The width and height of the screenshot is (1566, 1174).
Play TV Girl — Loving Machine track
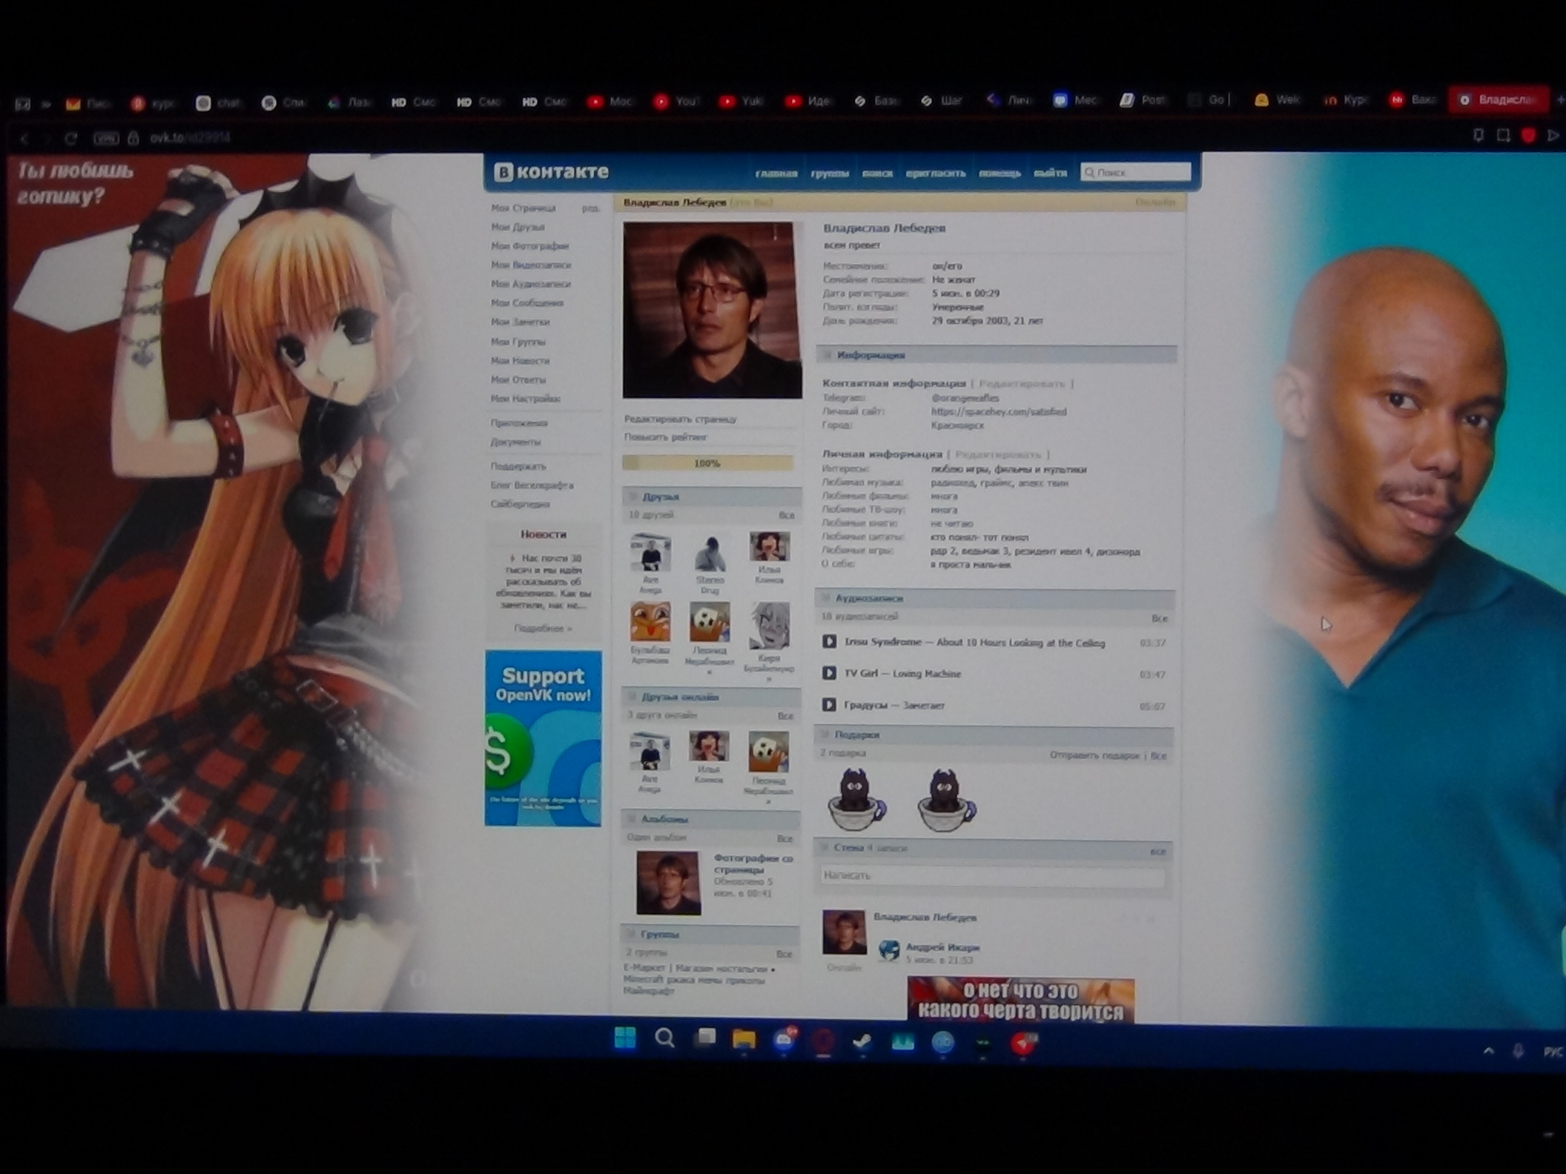click(829, 673)
